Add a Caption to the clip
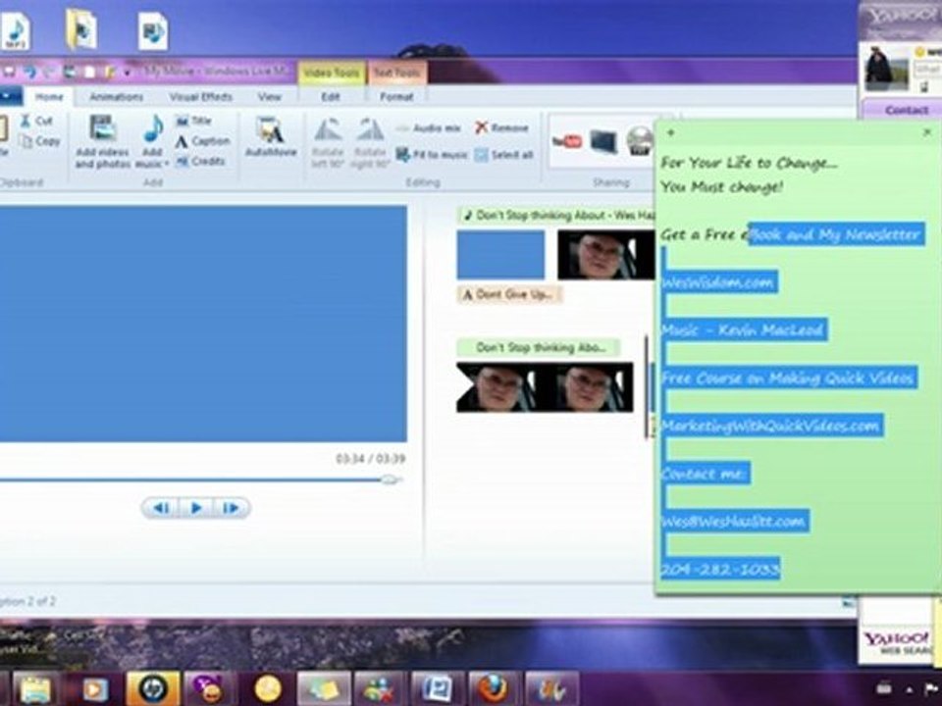 coord(202,141)
